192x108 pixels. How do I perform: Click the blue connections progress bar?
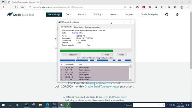pyautogui.click(x=96, y=60)
